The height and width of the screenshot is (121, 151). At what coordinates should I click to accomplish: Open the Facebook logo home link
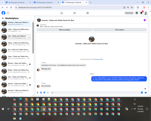coord(3,13)
